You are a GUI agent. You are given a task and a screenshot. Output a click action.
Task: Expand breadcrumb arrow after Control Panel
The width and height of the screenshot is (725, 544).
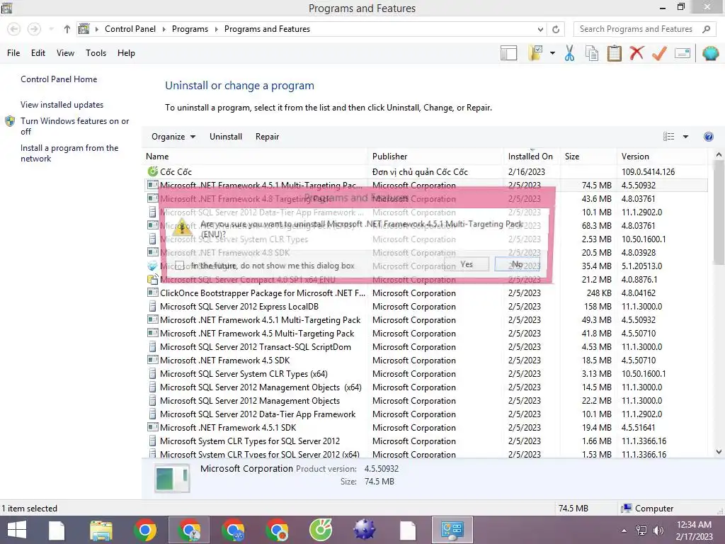tap(164, 29)
